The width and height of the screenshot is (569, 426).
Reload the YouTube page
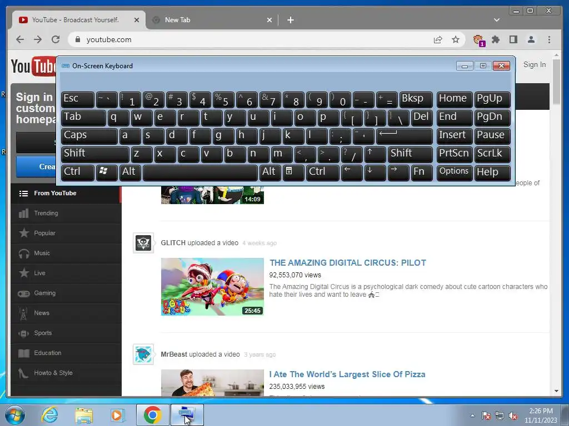tap(56, 39)
